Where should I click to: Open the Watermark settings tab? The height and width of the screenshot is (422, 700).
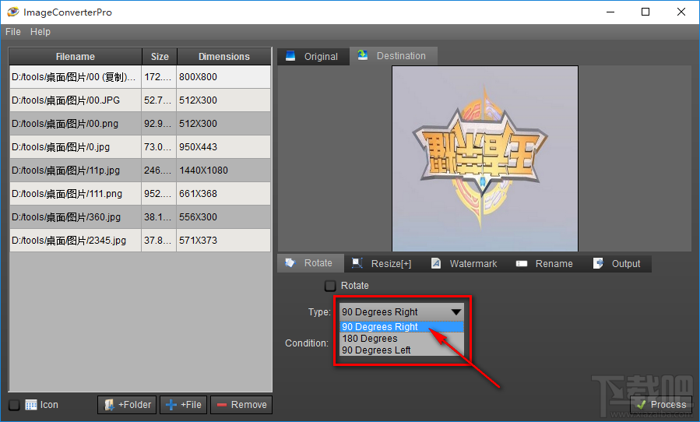pyautogui.click(x=465, y=263)
